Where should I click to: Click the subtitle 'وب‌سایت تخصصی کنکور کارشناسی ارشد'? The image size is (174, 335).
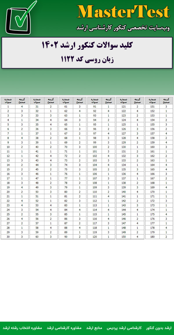[123, 28]
